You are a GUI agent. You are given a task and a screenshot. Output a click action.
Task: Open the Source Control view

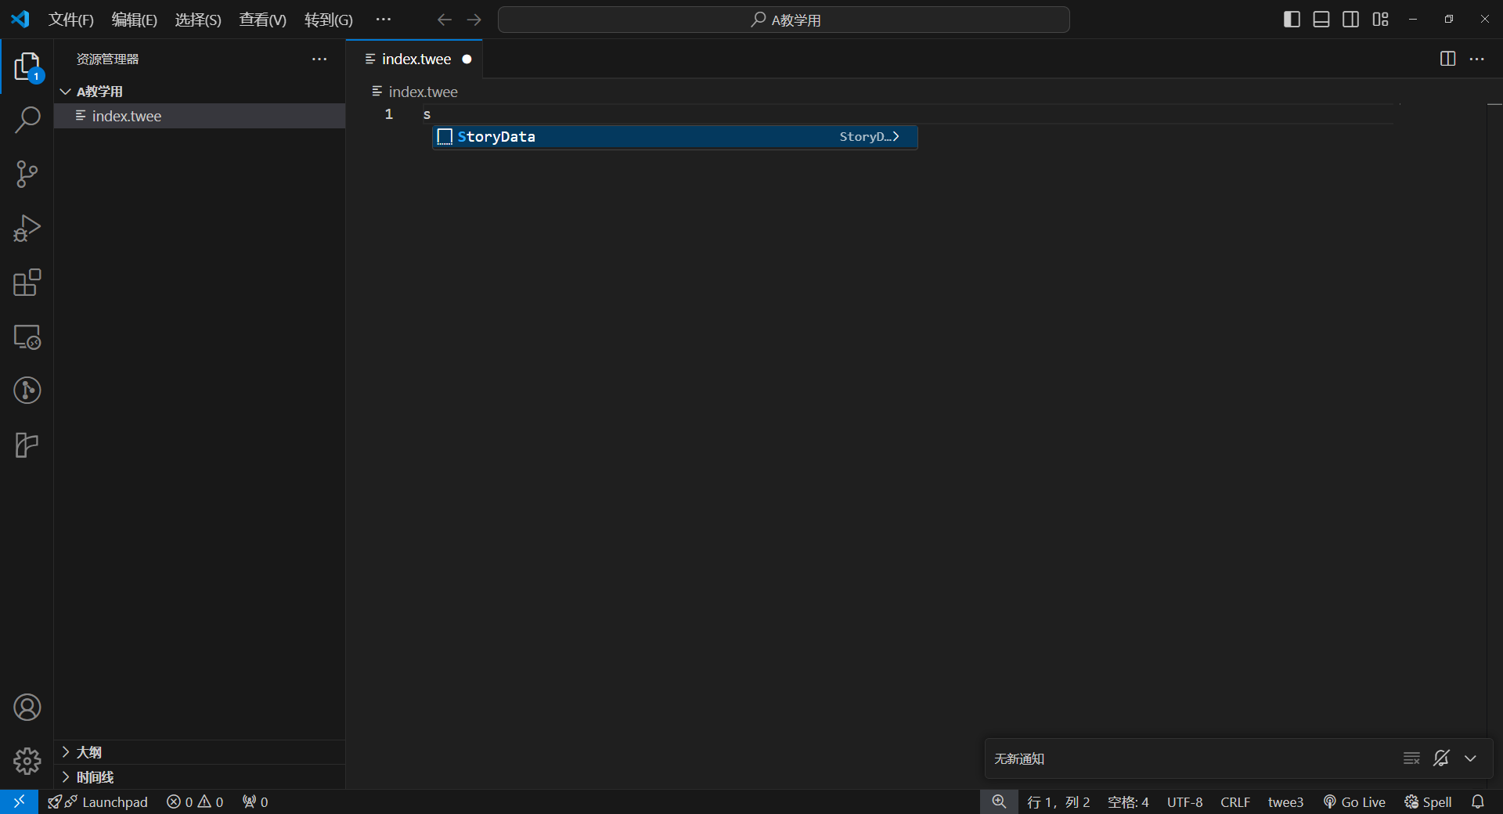click(x=27, y=174)
